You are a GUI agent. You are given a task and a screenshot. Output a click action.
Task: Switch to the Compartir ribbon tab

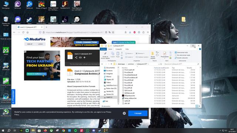click(118, 49)
